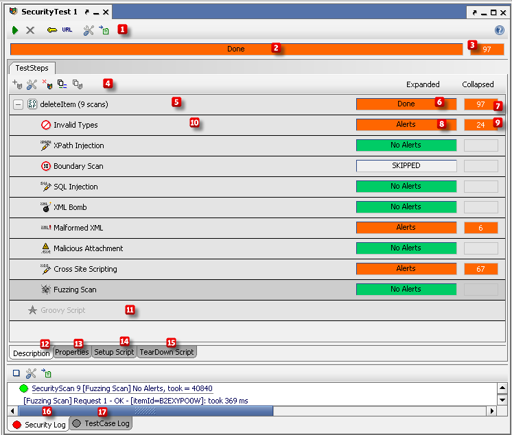This screenshot has width=512, height=435.
Task: Select the Malicious Attachment scan row
Action: pyautogui.click(x=257, y=248)
